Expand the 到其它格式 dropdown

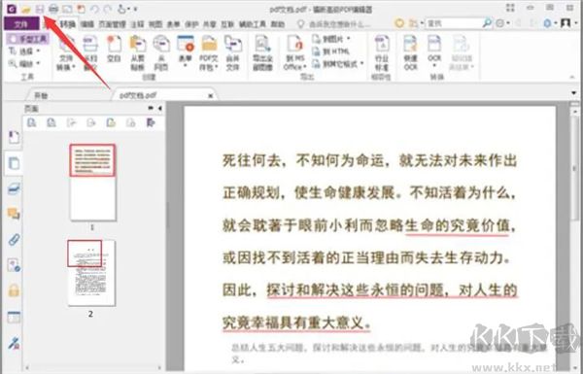click(337, 64)
